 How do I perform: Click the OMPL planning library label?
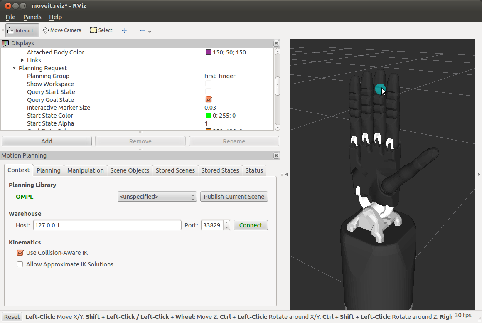(25, 197)
